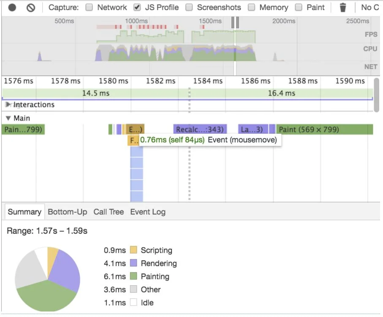Viewport: 383px width, 317px height.
Task: Click the 2000ms overview time label
Action: click(284, 21)
